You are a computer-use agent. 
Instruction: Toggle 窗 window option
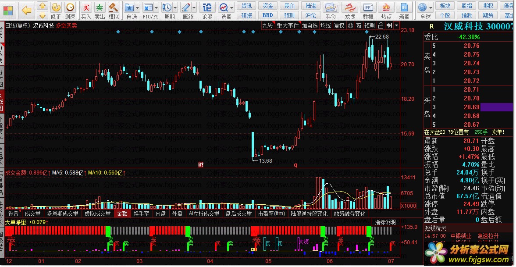click(x=359, y=26)
